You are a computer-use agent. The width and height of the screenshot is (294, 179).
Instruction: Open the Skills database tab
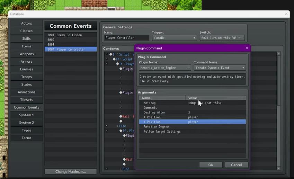pos(27,38)
